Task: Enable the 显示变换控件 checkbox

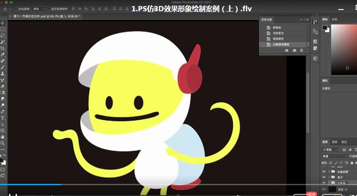Action: coord(49,9)
